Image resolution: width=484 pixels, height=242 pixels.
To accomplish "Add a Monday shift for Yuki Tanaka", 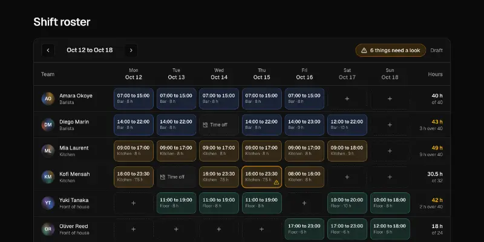I will click(x=133, y=203).
